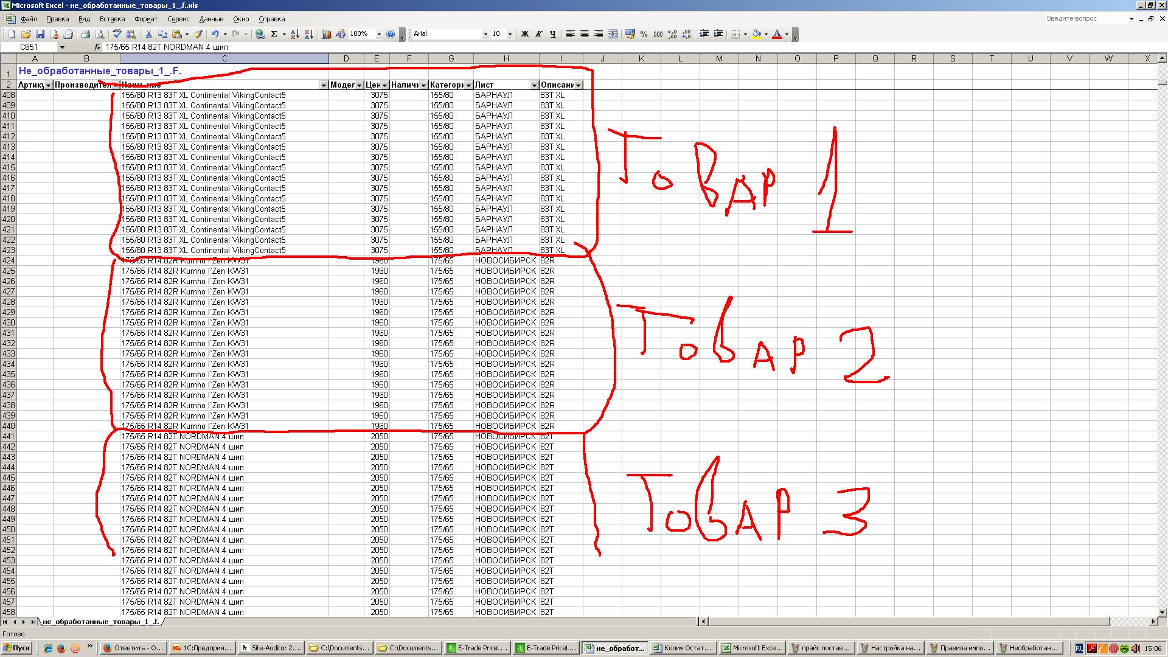Click the Введите вопрос help input box
This screenshot has height=657, width=1168.
pyautogui.click(x=1086, y=19)
